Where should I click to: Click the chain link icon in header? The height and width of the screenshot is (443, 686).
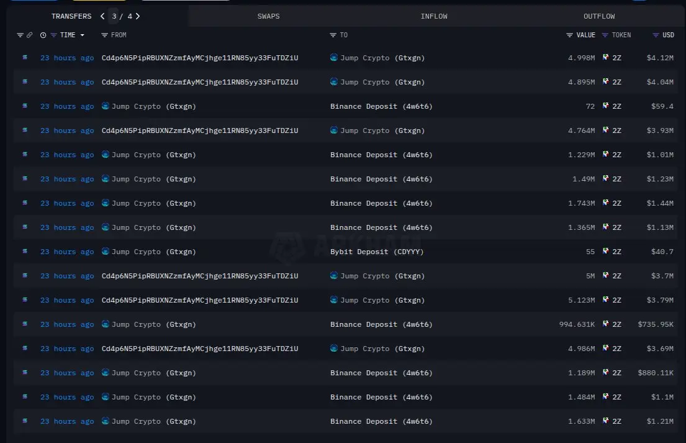tap(29, 35)
